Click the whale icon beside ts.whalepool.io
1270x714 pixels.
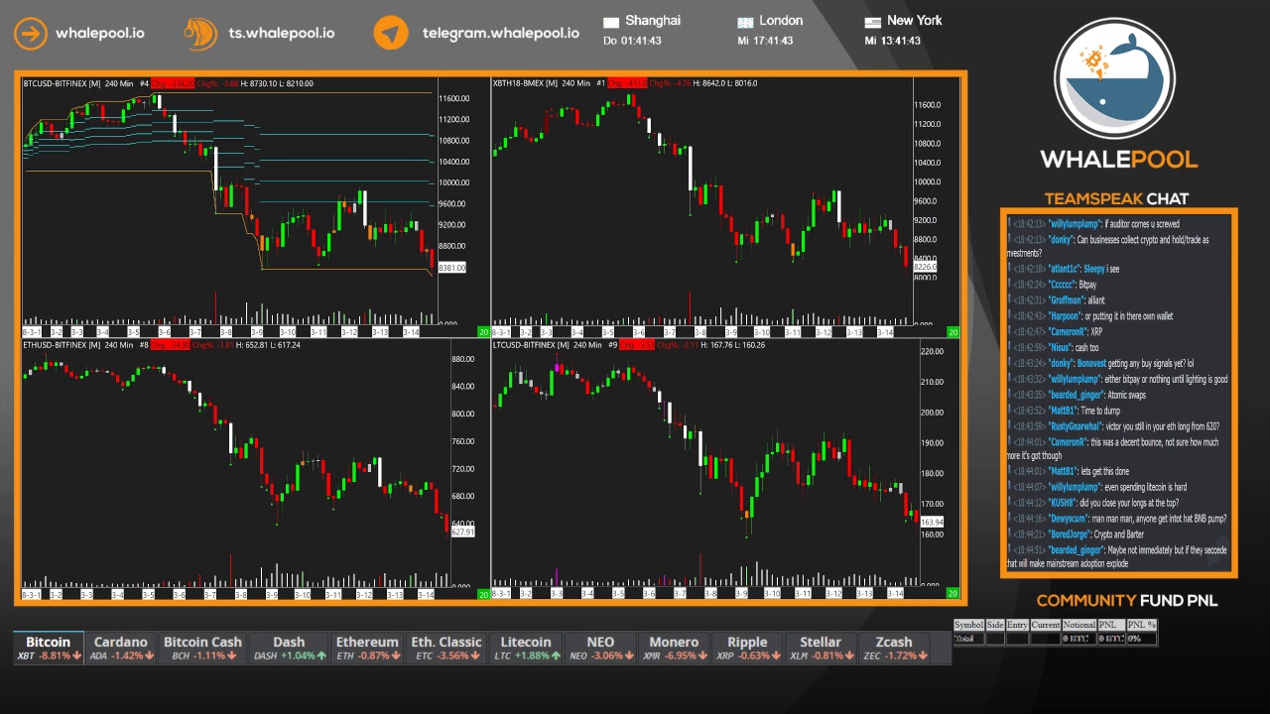[200, 33]
